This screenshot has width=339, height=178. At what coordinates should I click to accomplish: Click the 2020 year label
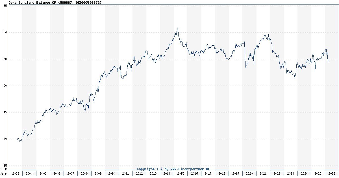249,173
